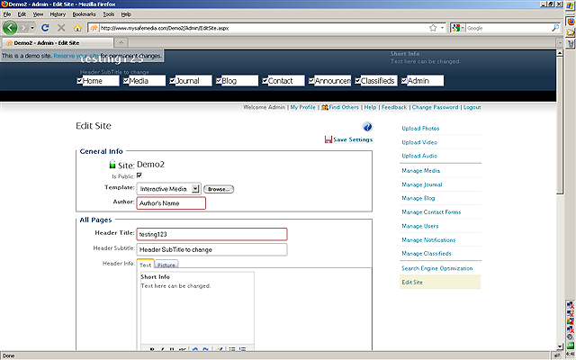Toggle the Is Public checkbox
Image resolution: width=576 pixels, height=360 pixels.
(139, 175)
